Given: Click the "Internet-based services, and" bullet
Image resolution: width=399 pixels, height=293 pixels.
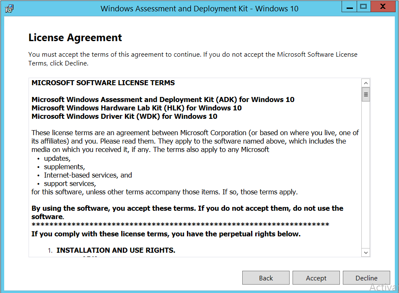Looking at the screenshot, I should (88, 175).
